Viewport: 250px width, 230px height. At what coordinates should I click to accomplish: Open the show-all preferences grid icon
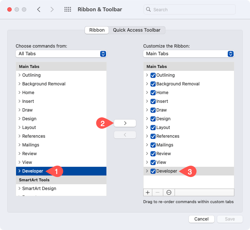tap(67, 9)
